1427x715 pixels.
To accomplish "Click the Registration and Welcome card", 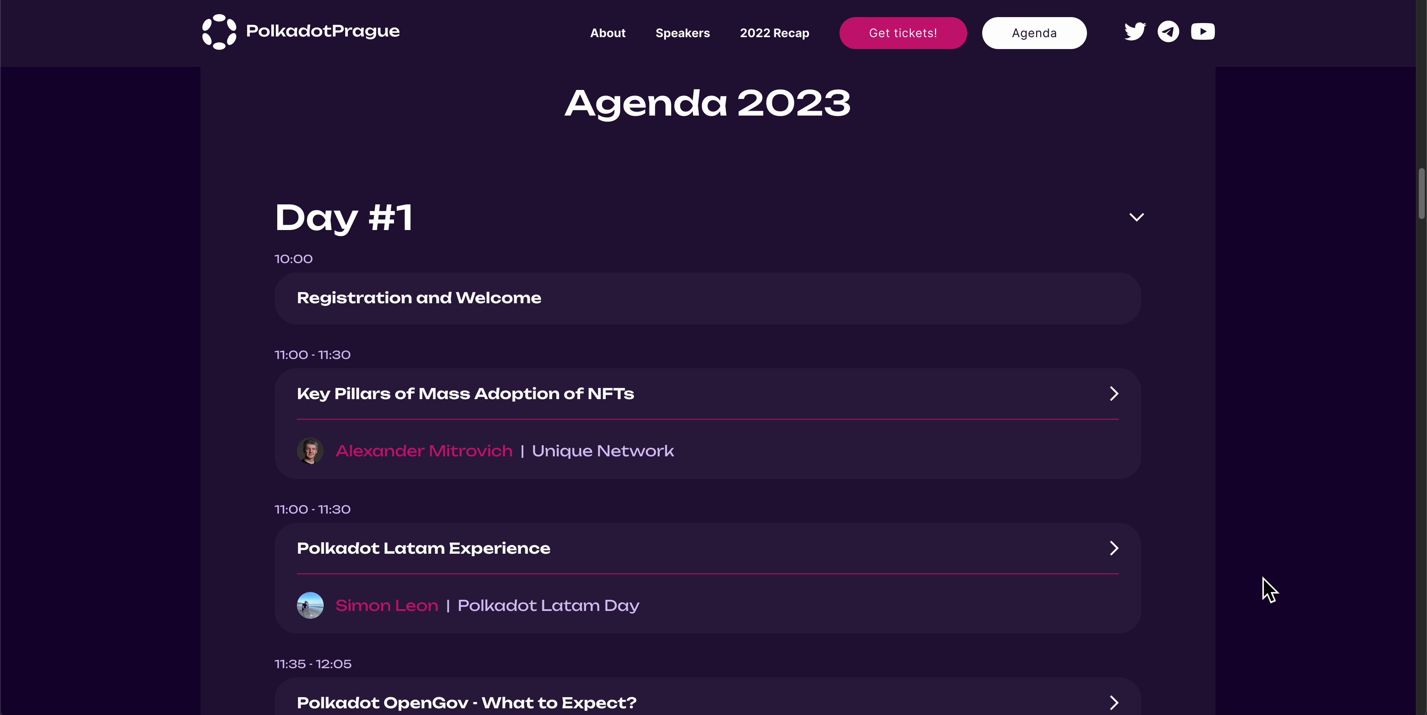I will click(708, 298).
